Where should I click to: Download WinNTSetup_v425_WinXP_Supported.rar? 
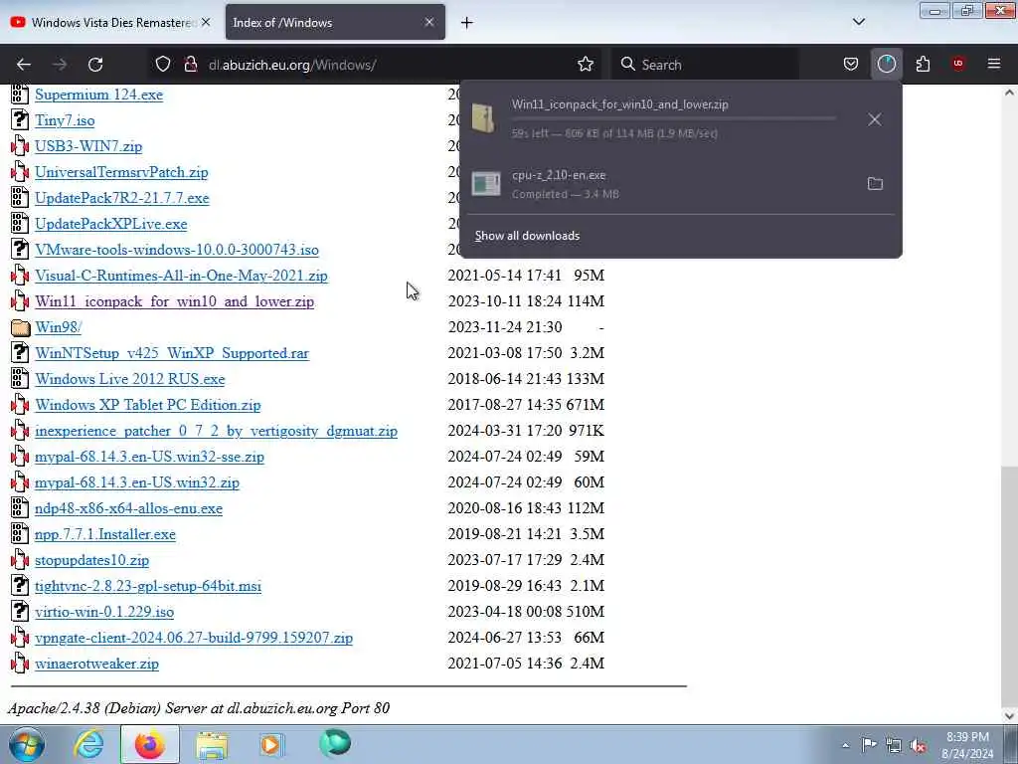click(x=172, y=353)
